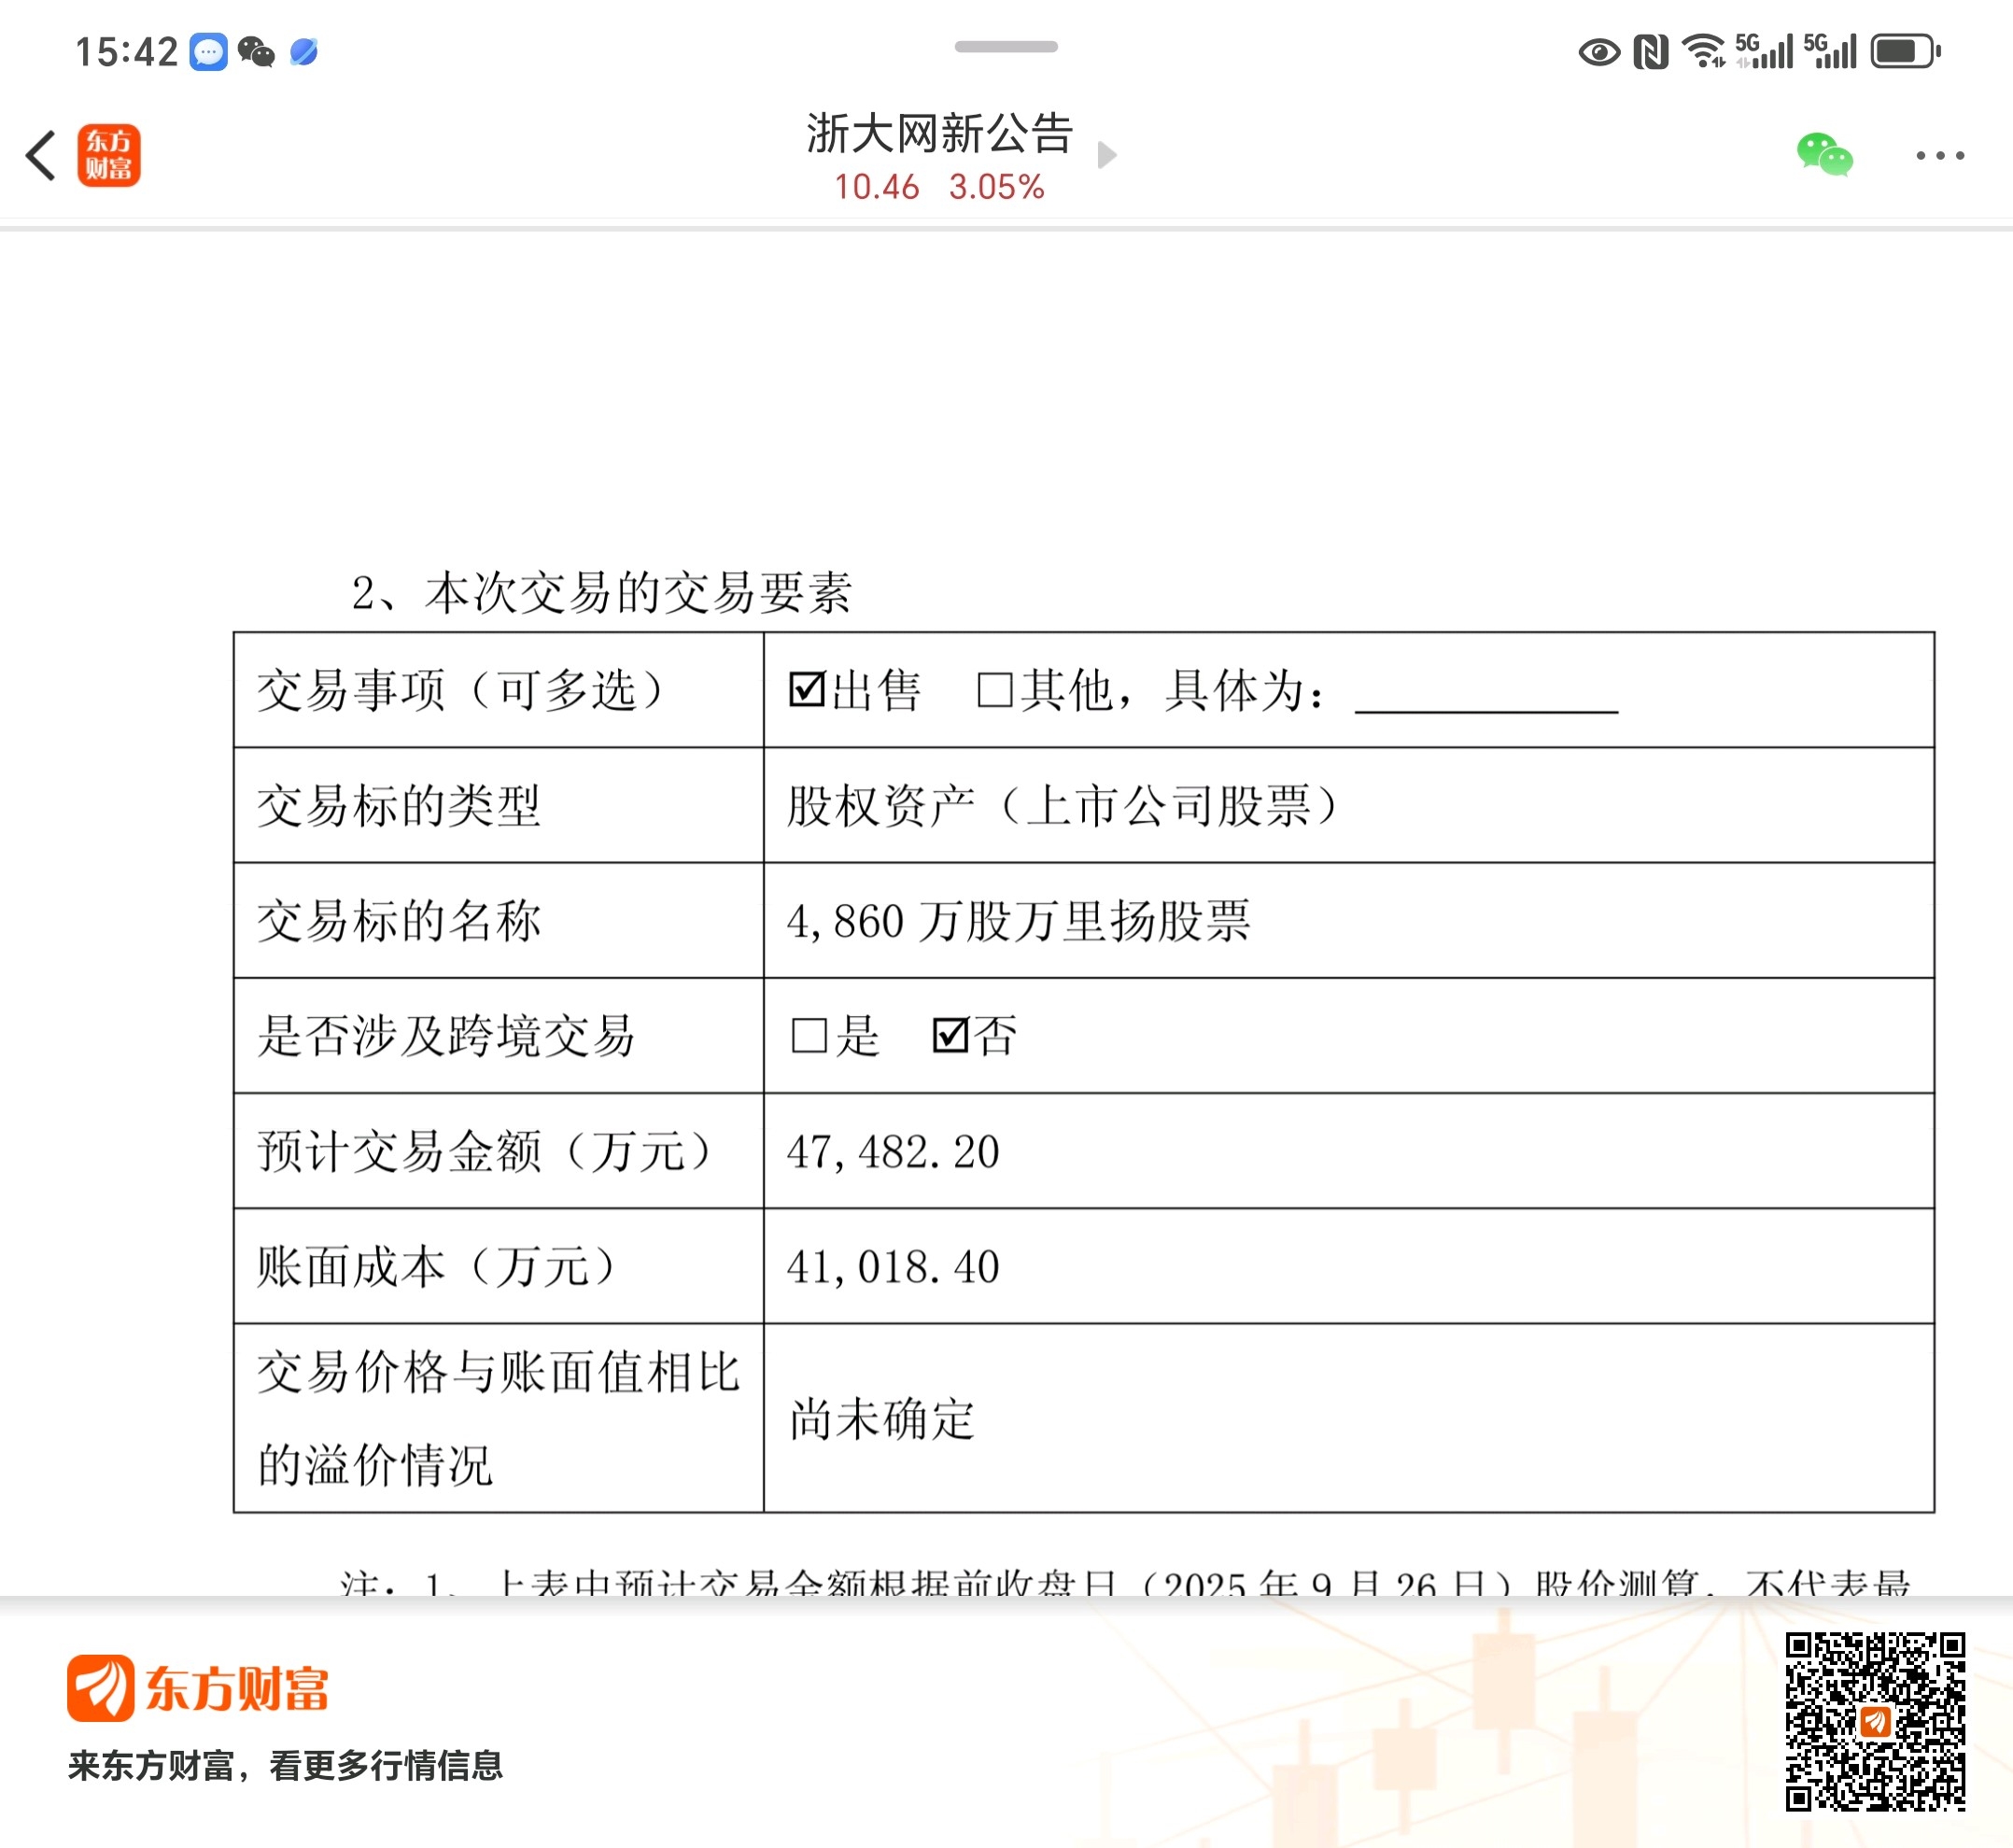Expand the triangle arrow next to 浙大网新公告

coord(1106,156)
